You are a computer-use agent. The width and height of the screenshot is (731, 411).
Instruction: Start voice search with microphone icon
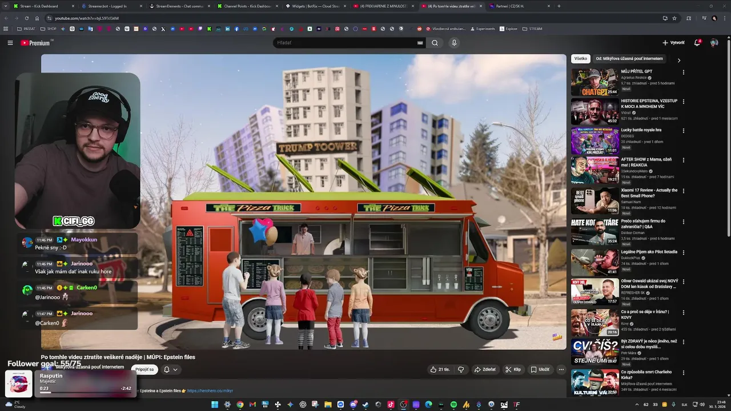[x=454, y=43]
